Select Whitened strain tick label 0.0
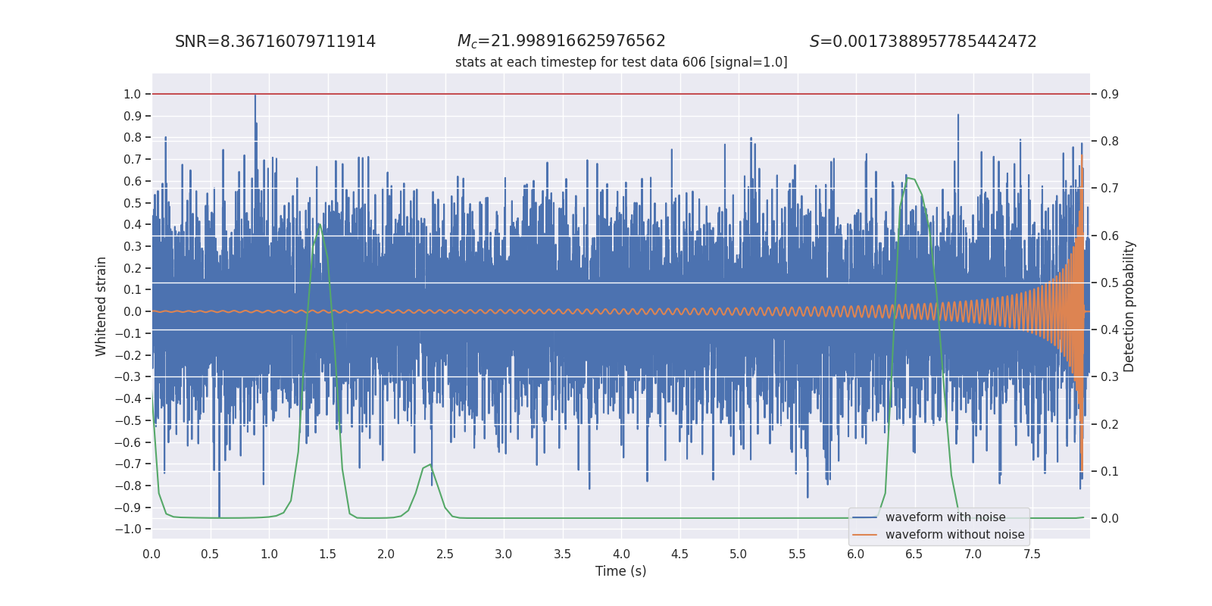 pyautogui.click(x=133, y=311)
